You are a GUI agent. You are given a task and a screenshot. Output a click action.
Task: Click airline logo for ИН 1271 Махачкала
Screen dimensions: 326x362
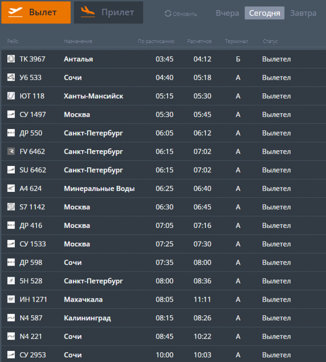11,299
